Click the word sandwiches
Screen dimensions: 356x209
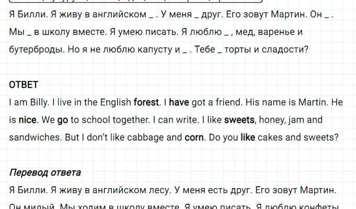point(32,138)
